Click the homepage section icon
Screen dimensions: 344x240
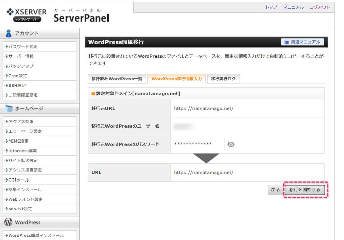click(x=9, y=109)
